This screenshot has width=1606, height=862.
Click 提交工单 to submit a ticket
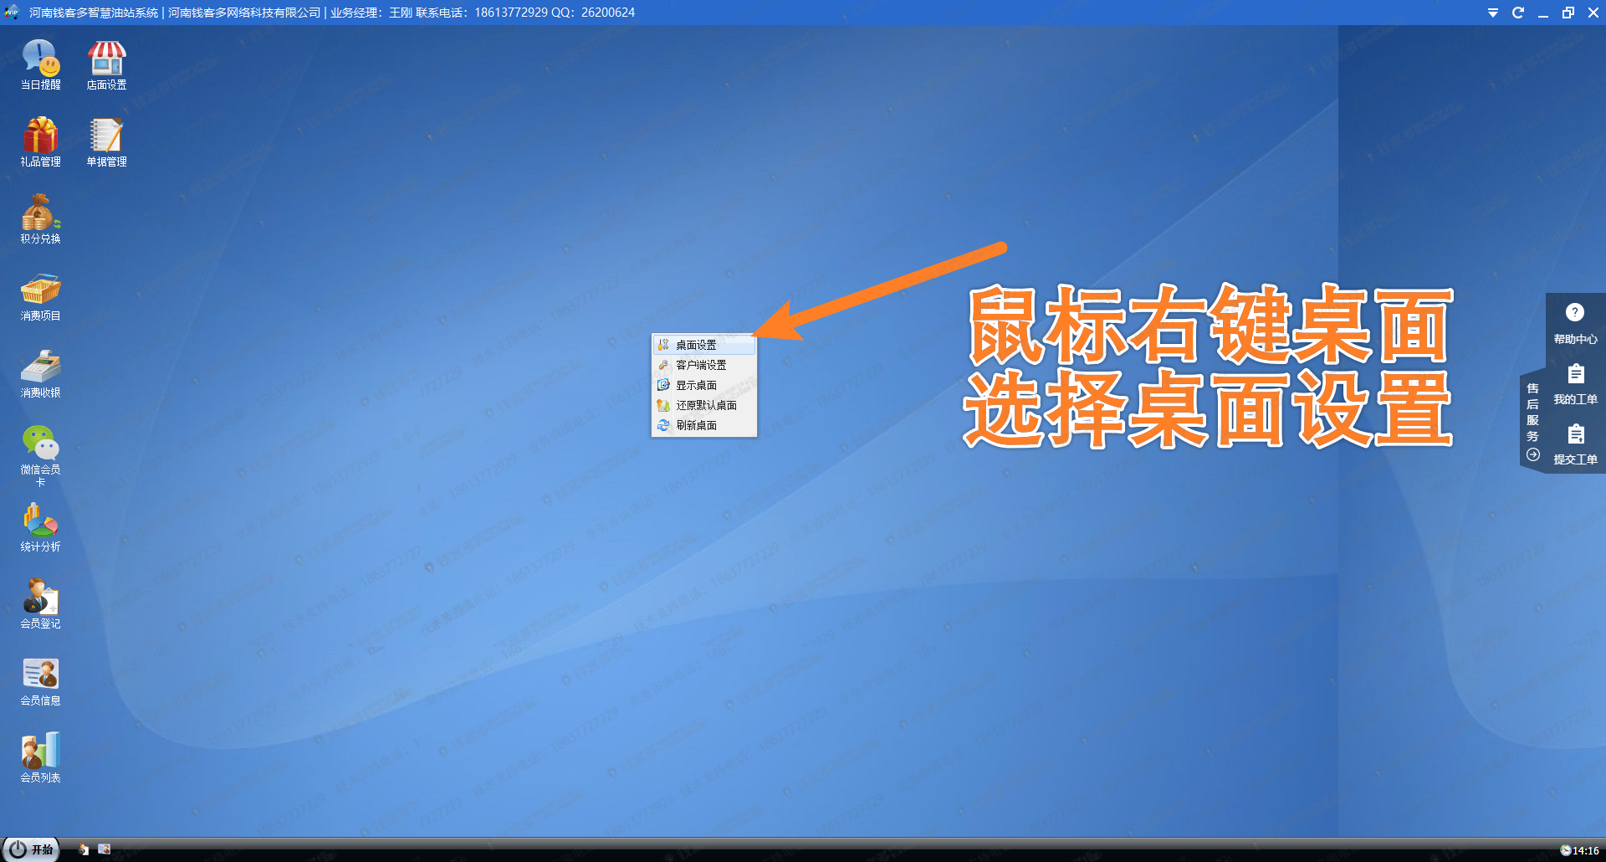[1575, 444]
